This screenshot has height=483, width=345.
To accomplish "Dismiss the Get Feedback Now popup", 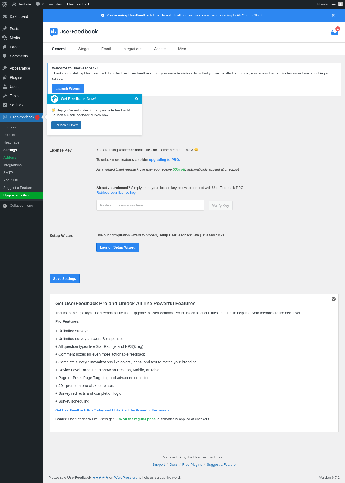I will click(136, 99).
